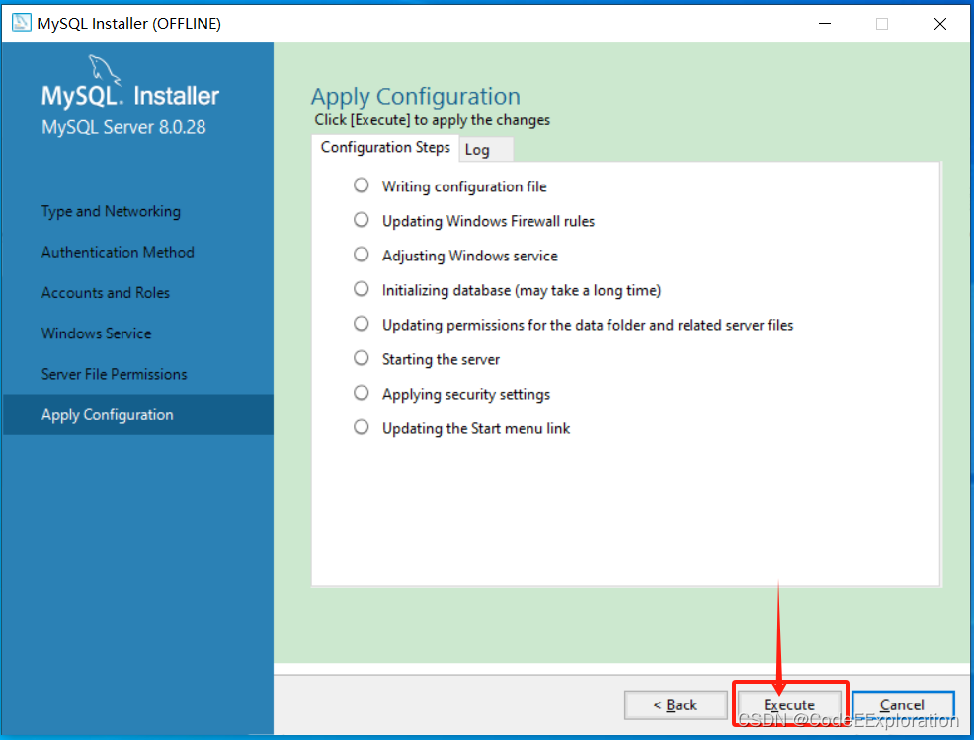Open Accounts and Roles step in sidebar

coord(106,293)
